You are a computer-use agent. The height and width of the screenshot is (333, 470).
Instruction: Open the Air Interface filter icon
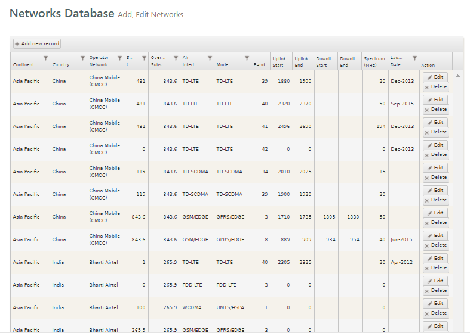tap(210, 58)
